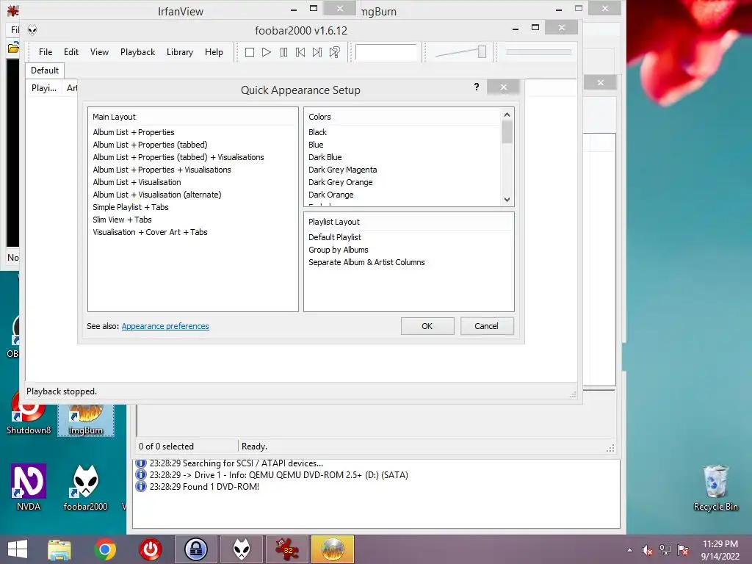The width and height of the screenshot is (752, 564).
Task: Open the Library menu
Action: [180, 52]
